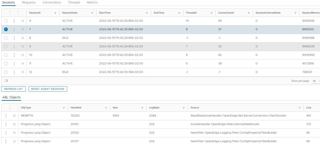Click the Line column header

pyautogui.click(x=309, y=108)
